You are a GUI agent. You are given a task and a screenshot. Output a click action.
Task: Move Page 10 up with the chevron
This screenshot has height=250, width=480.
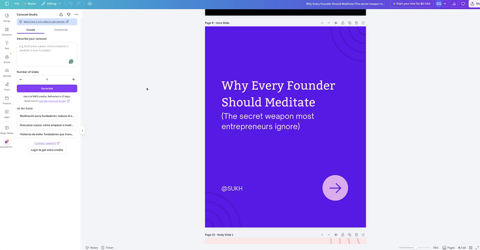[322, 235]
